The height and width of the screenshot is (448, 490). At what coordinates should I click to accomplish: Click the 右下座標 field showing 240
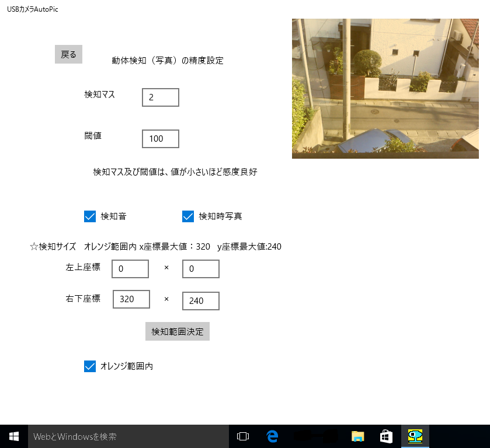pyautogui.click(x=201, y=301)
